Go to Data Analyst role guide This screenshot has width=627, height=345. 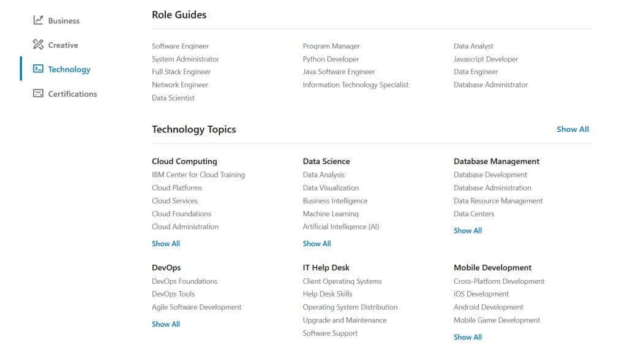[x=473, y=46]
